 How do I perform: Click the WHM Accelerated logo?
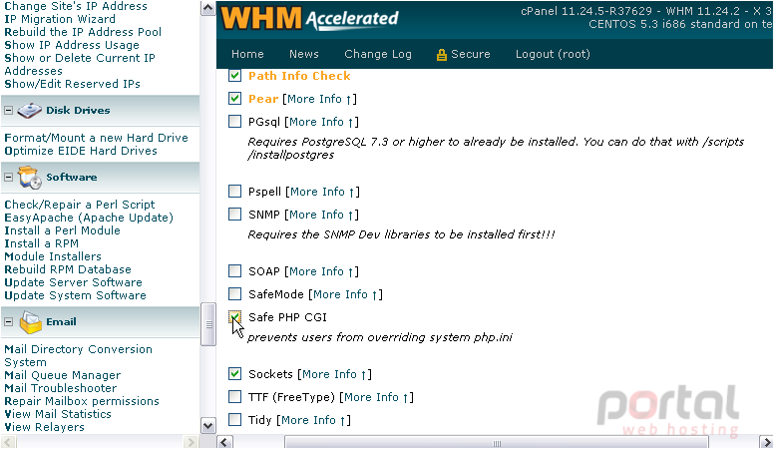(x=309, y=19)
